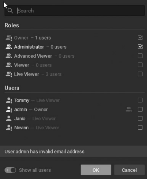Click the 'Janie — Live Viewer' row text

[35, 119]
